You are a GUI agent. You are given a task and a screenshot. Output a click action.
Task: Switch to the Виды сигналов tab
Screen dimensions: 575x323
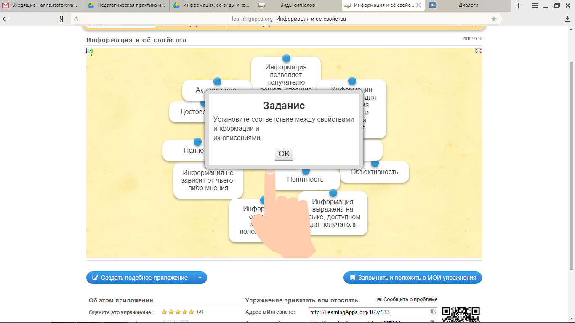coord(298,5)
